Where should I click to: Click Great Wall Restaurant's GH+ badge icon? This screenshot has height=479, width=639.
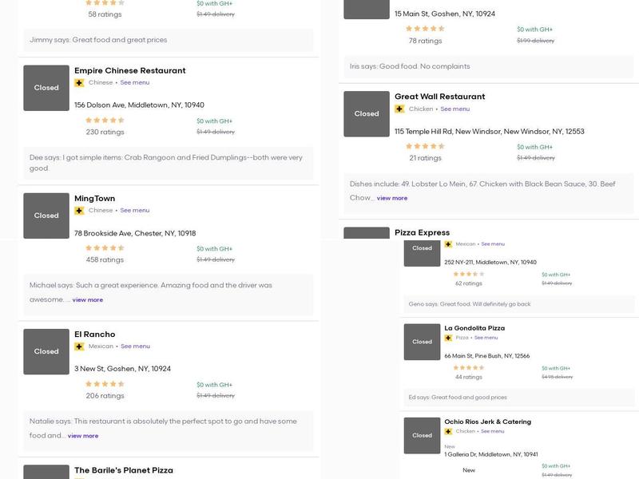click(x=399, y=109)
